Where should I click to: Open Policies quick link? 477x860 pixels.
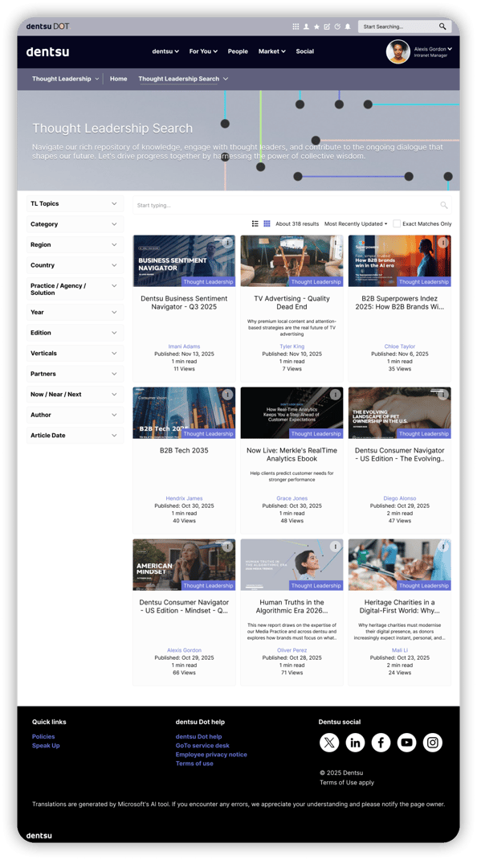click(x=43, y=736)
